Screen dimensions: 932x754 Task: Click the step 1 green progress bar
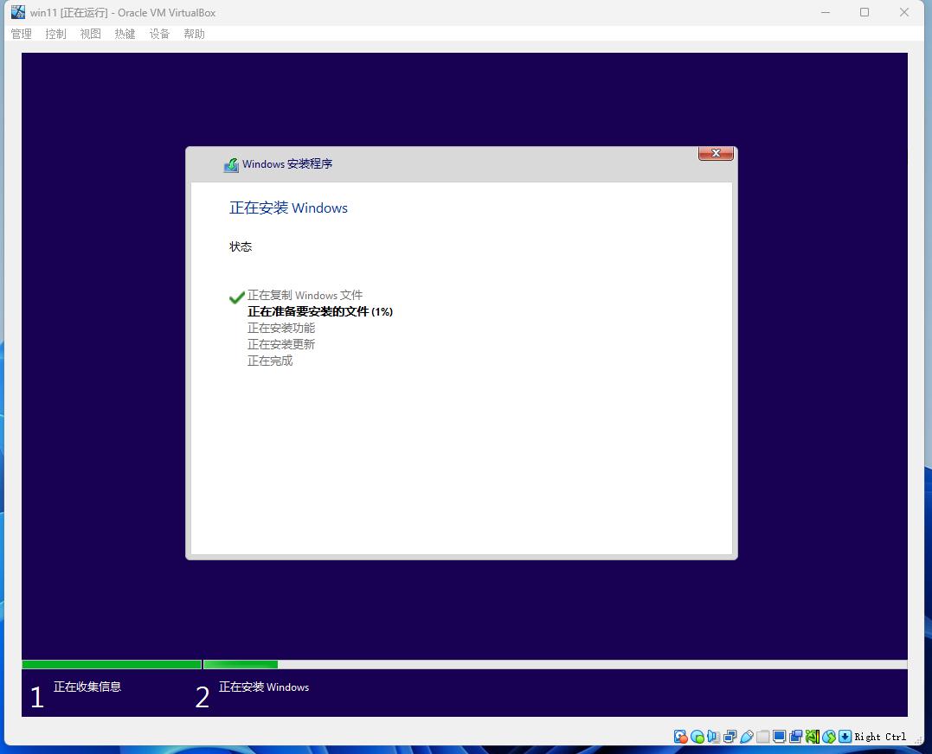click(112, 664)
